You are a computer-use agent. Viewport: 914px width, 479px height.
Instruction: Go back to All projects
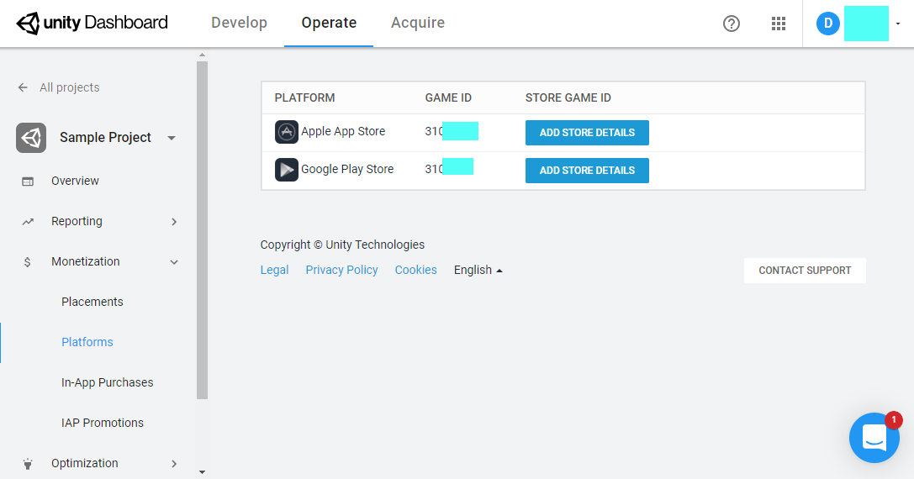click(69, 87)
